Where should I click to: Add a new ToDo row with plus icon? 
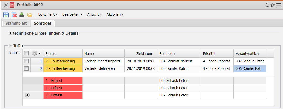27,95
